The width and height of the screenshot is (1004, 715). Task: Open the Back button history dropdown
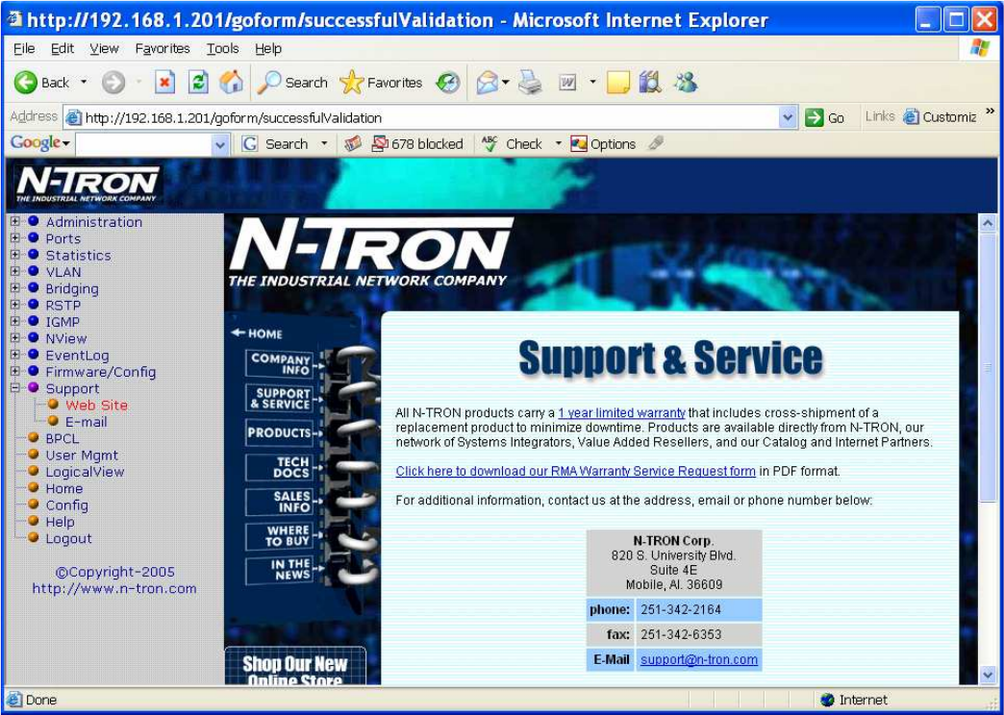[x=84, y=83]
